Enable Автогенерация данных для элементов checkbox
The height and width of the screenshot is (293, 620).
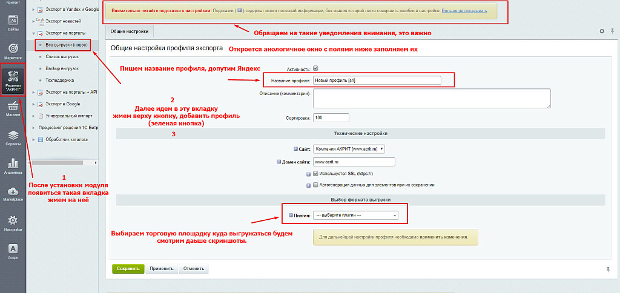(x=315, y=185)
